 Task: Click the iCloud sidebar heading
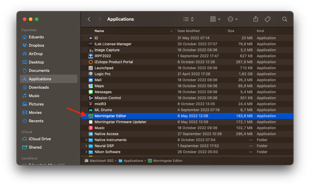27,132
